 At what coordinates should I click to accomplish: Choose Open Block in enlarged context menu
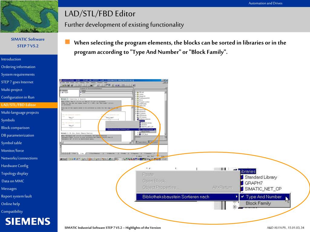pos(154,181)
